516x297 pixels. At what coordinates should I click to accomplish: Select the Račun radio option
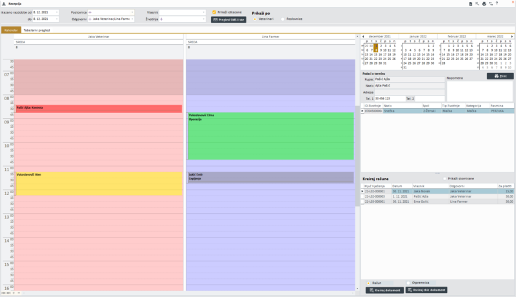(x=368, y=283)
